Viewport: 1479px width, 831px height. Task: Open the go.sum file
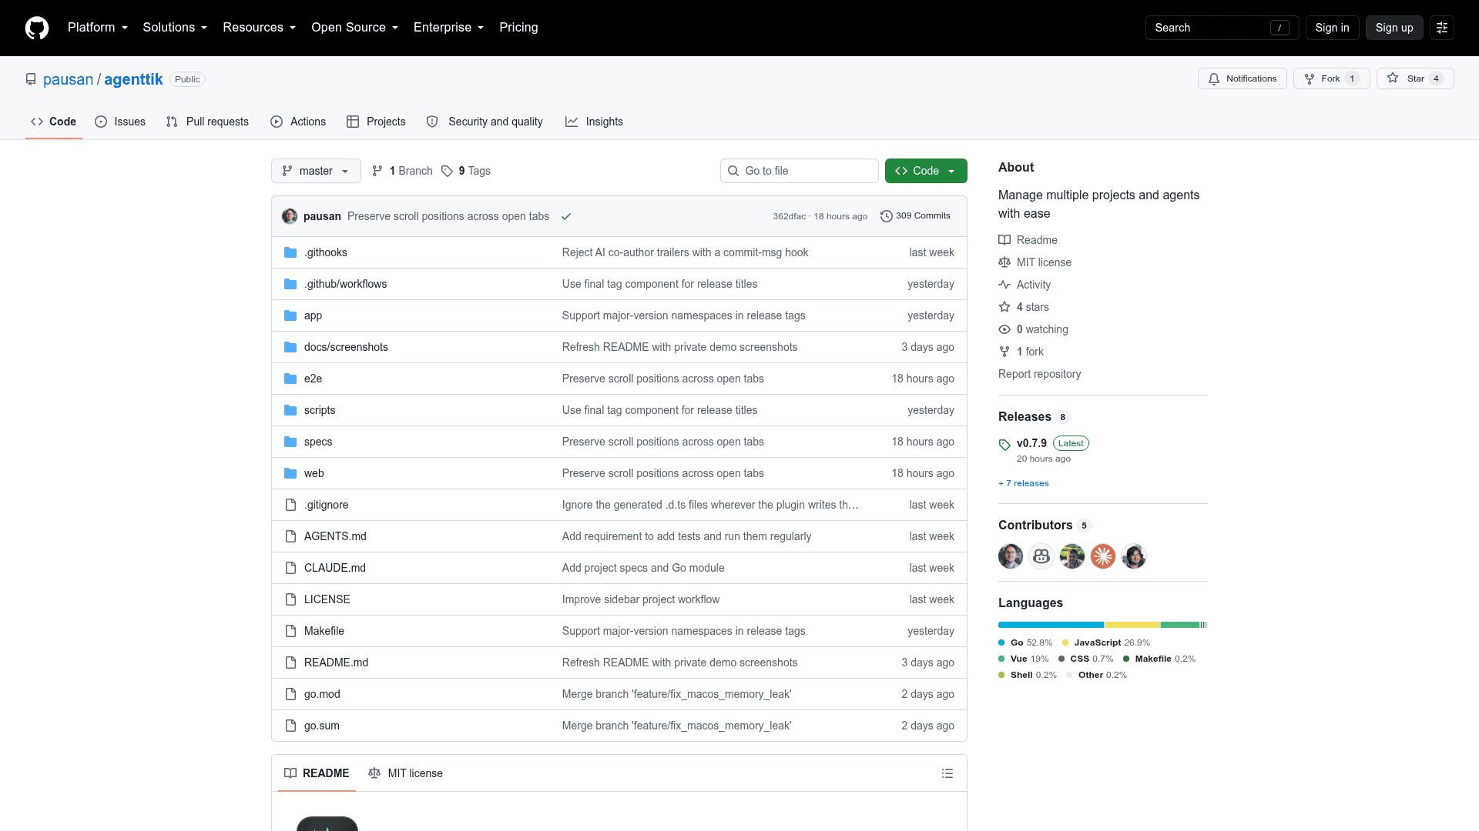click(x=322, y=726)
